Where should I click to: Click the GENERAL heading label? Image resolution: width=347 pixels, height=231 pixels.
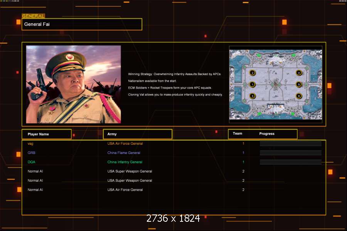point(33,16)
